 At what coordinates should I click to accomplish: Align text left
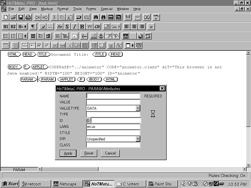tap(127, 27)
